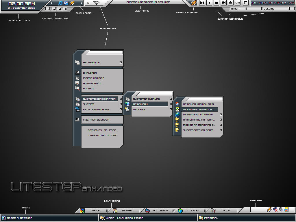Viewport: 296px width, 222px height.
Task: Expand the Gesamtes Netzwerk submenu arrow
Action: [x=221, y=114]
